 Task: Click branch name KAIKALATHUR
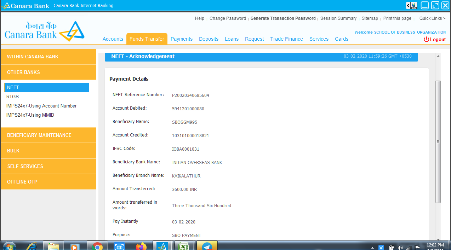coord(186,176)
